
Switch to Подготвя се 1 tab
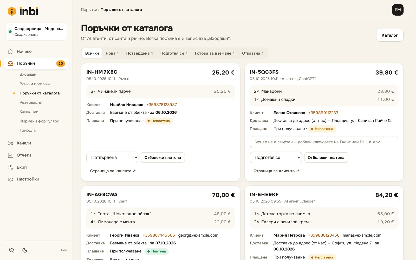point(174,53)
